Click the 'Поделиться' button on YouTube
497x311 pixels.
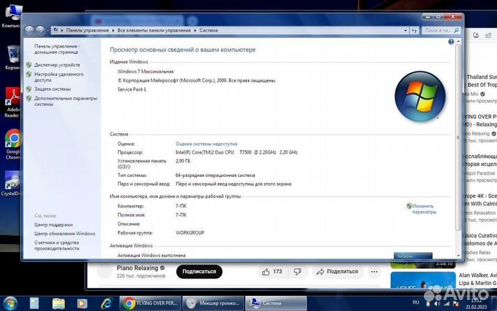click(x=338, y=272)
